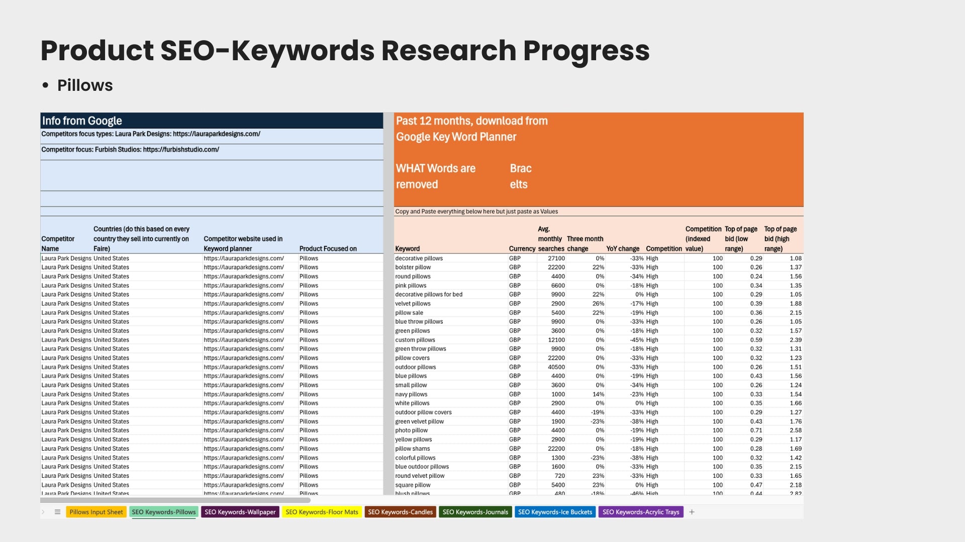Open the all sheets list icon
965x542 pixels.
pos(57,512)
